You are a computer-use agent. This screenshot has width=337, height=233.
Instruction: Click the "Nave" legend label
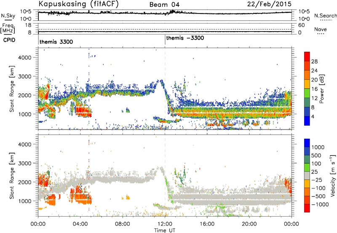tap(321, 29)
